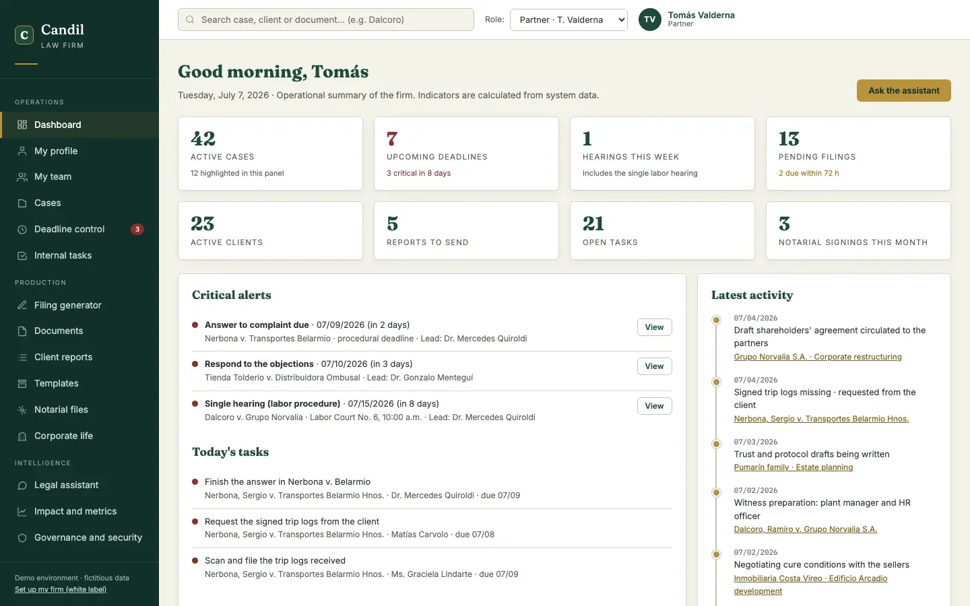View the Answer to complaint due alert
This screenshot has height=606, width=970.
pyautogui.click(x=654, y=327)
